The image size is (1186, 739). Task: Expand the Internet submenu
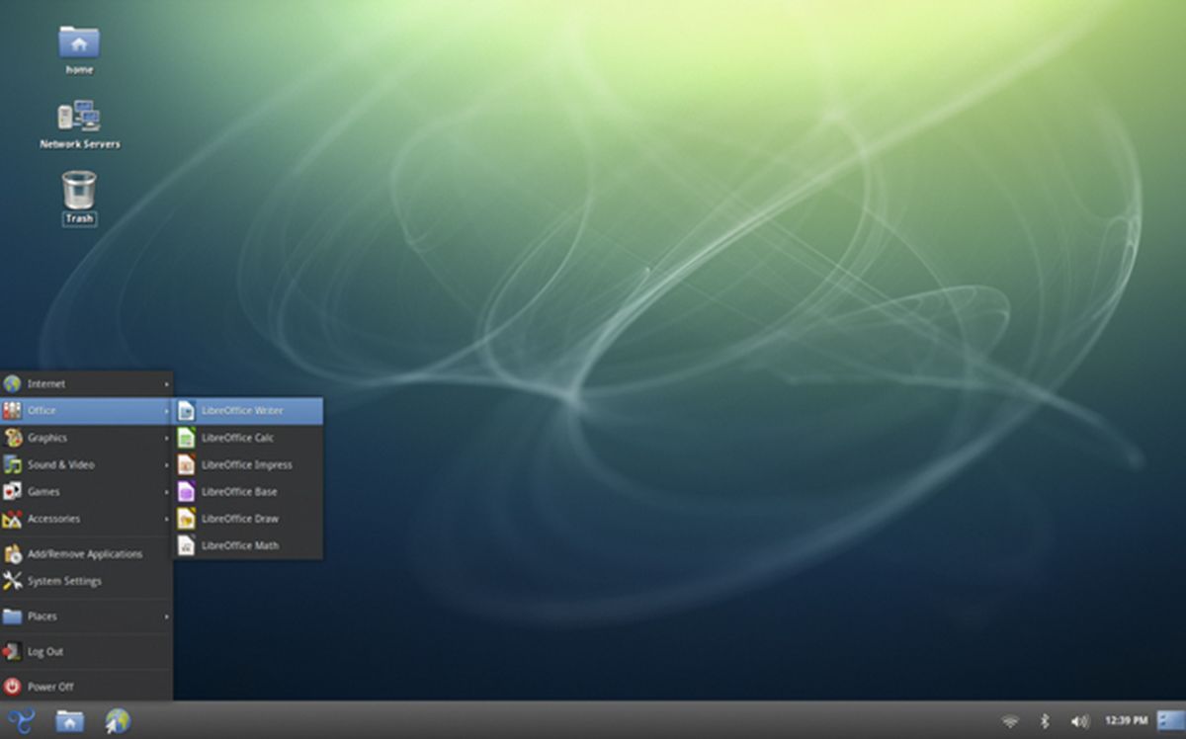point(49,383)
